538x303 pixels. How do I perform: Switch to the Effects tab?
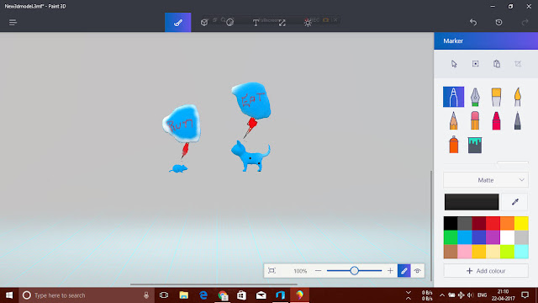click(x=308, y=23)
